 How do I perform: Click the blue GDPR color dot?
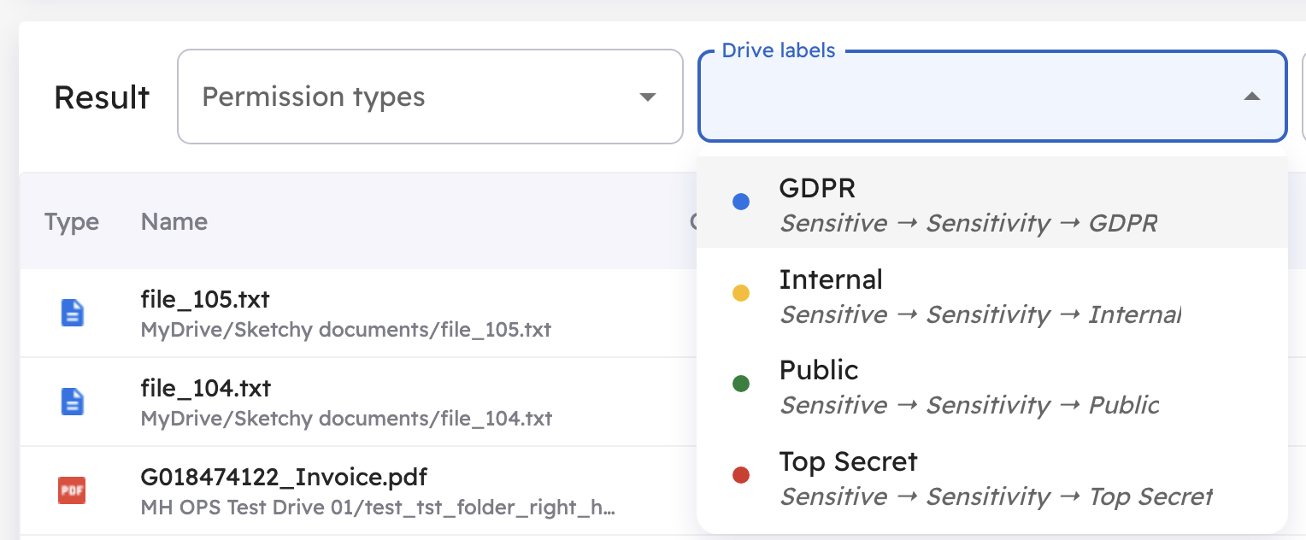[x=741, y=202]
